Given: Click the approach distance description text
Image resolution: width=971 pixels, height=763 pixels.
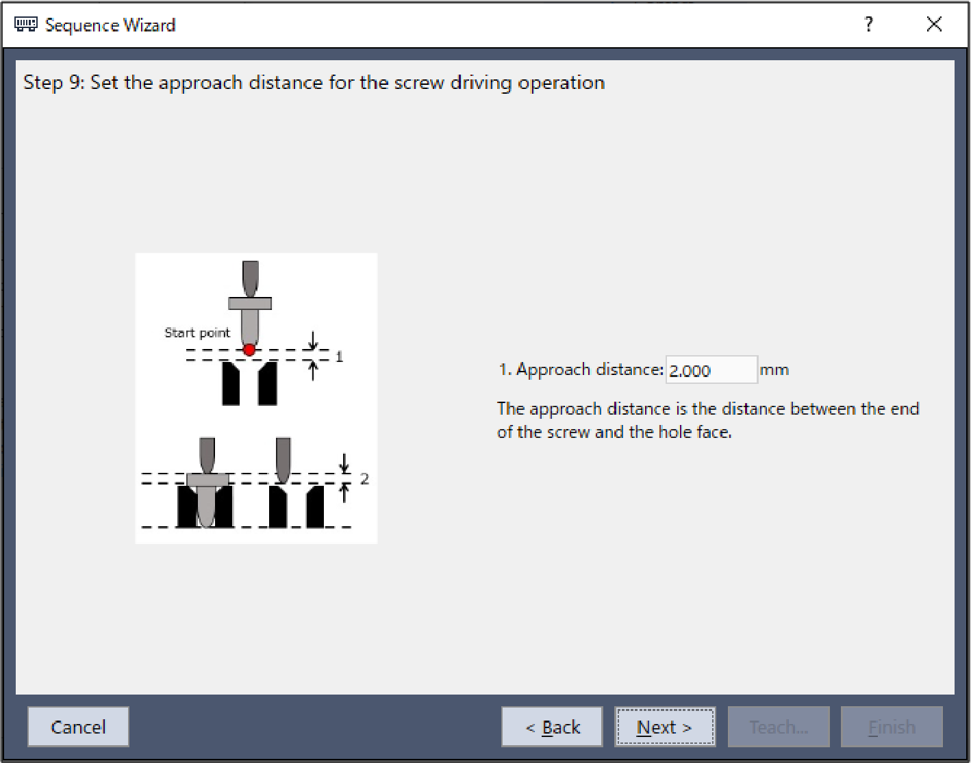Looking at the screenshot, I should click(x=707, y=420).
